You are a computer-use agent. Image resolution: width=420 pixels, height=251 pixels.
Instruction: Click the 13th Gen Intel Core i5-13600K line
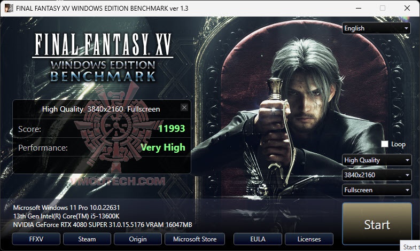coord(66,216)
